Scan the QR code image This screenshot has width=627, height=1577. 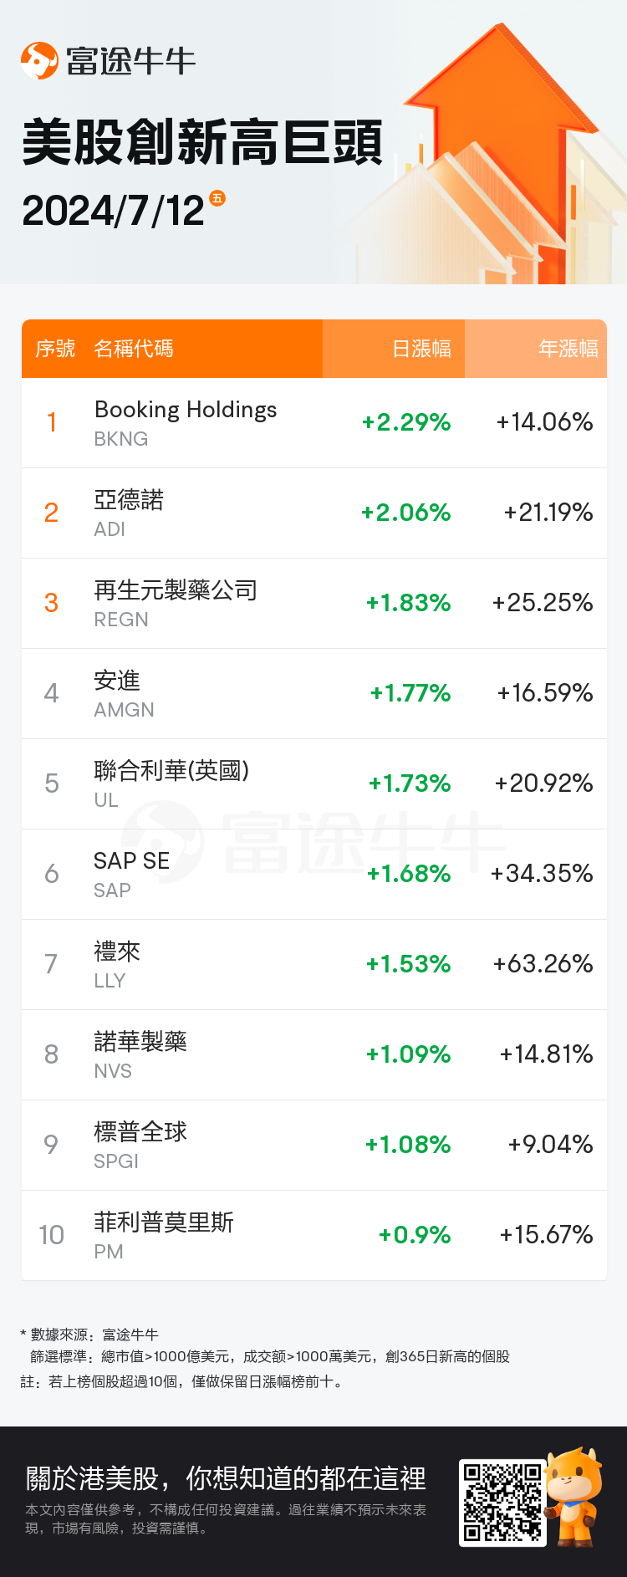coord(502,1503)
